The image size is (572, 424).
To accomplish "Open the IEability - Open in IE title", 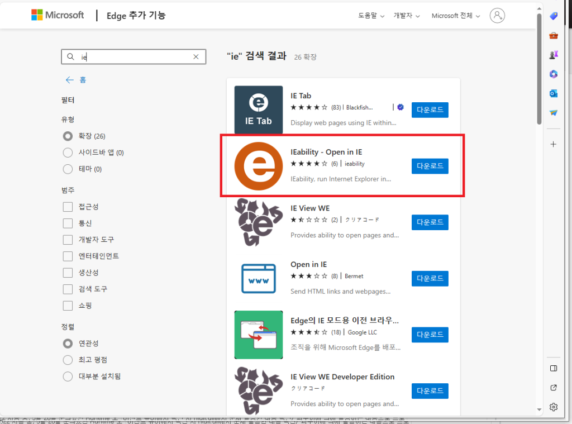I will 326,152.
